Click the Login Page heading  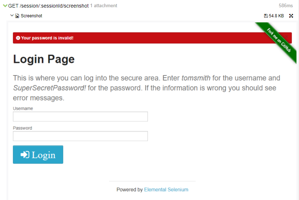tap(44, 59)
